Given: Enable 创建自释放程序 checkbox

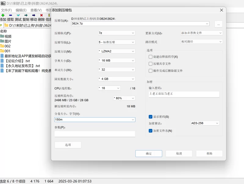Looking at the screenshot, I should click(150, 57).
